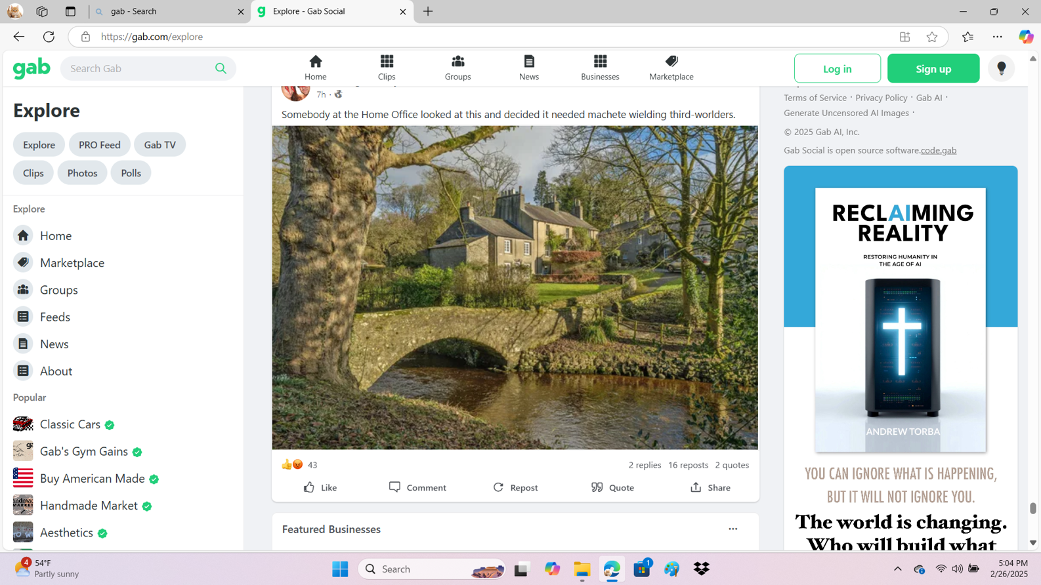This screenshot has width=1041, height=585.
Task: Open Generate Uncensored AI Images link
Action: (846, 113)
